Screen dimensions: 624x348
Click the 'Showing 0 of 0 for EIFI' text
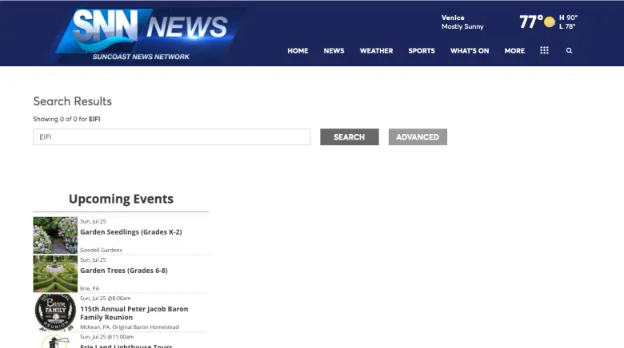[66, 119]
